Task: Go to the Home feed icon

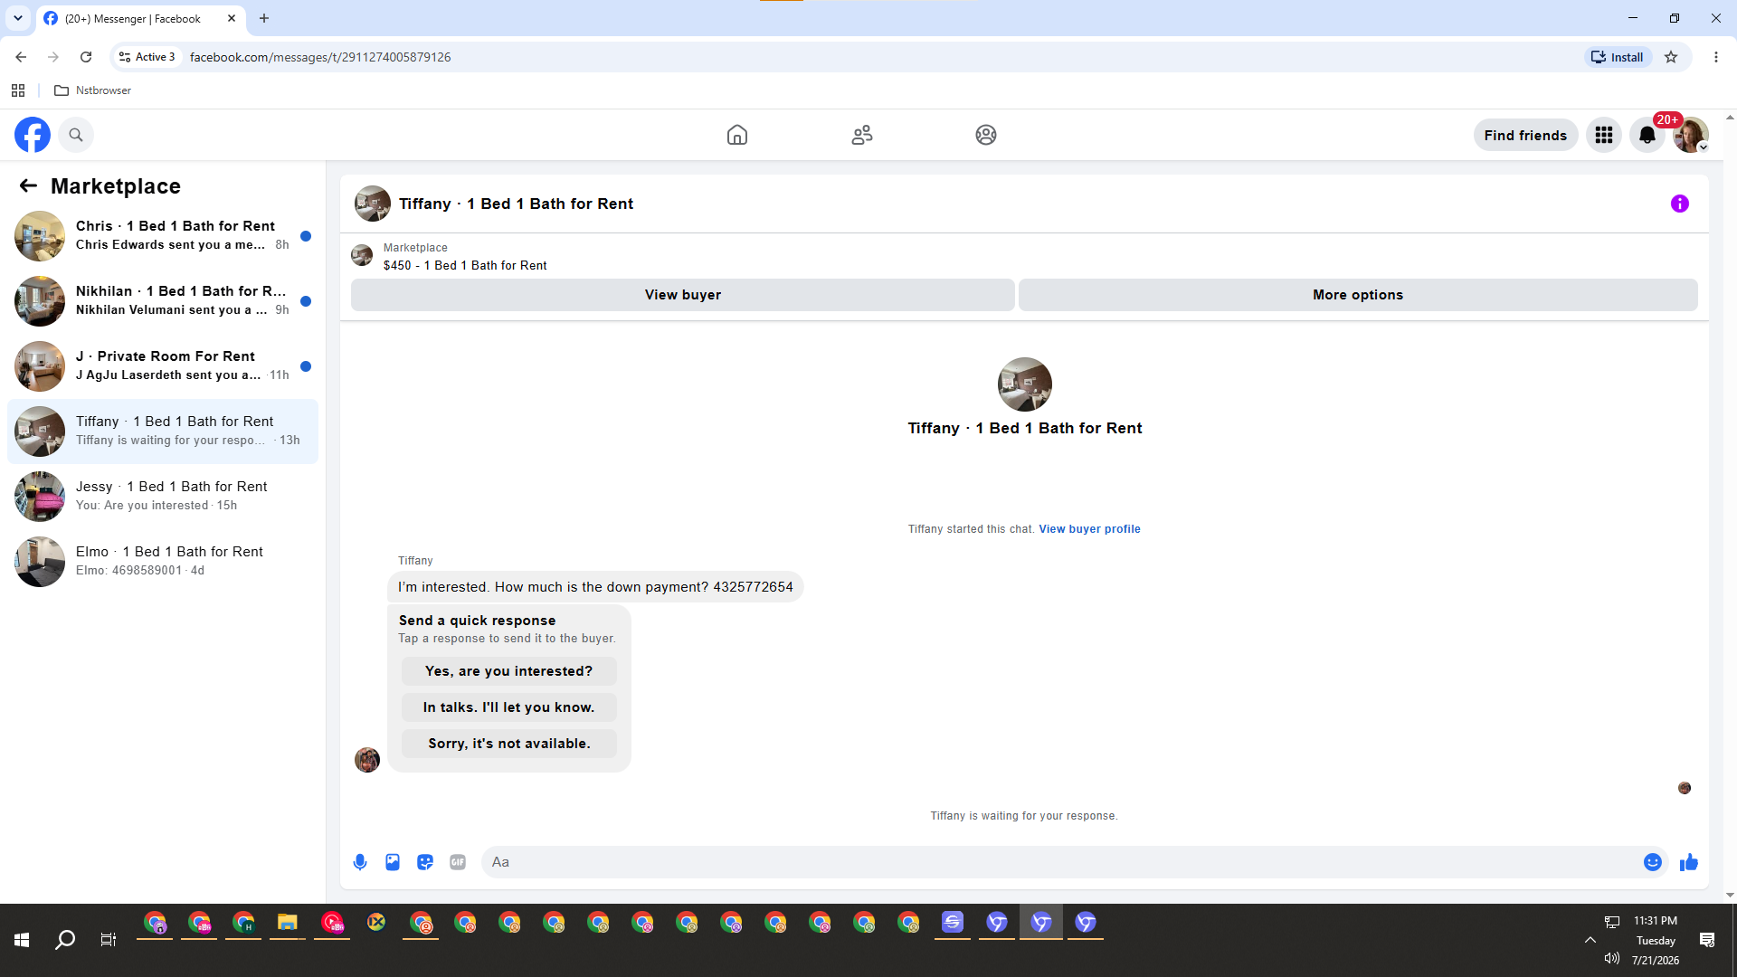Action: (737, 135)
